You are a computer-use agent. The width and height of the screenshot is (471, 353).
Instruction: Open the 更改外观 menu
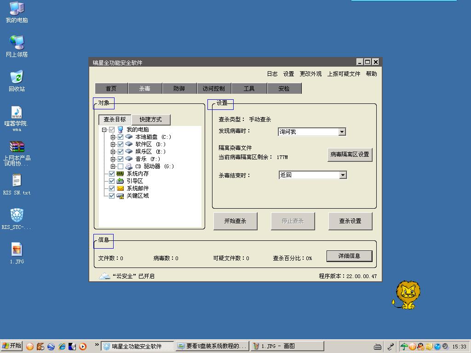310,74
